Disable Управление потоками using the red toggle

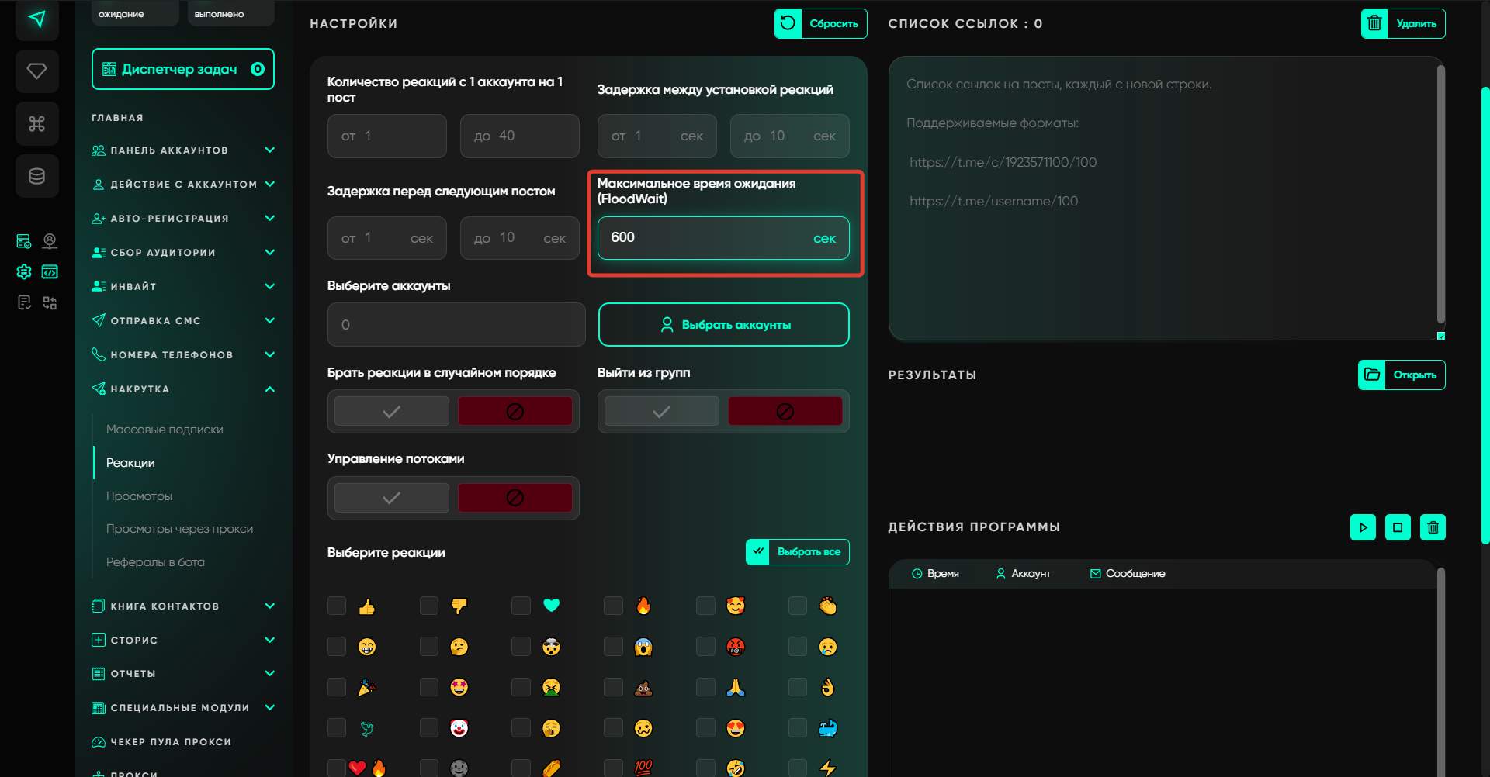coord(515,498)
